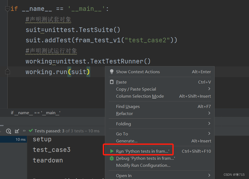Expand the Copy / Paste Special submenu
Image resolution: width=249 pixels, height=179 pixels.
[x=136, y=89]
